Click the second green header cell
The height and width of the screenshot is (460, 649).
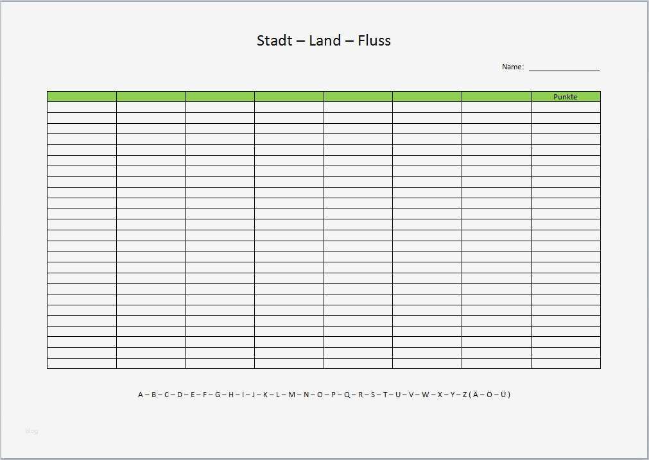(151, 97)
